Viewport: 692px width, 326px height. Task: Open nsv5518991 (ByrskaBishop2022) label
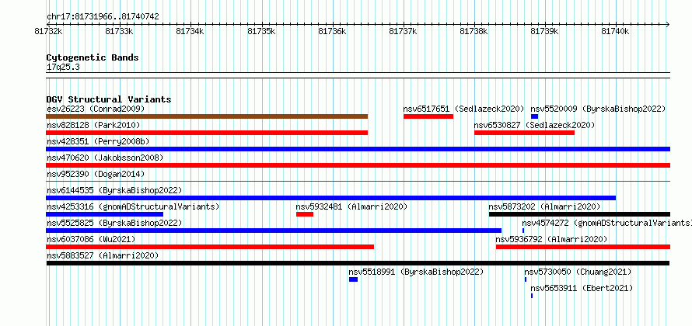pyautogui.click(x=416, y=272)
